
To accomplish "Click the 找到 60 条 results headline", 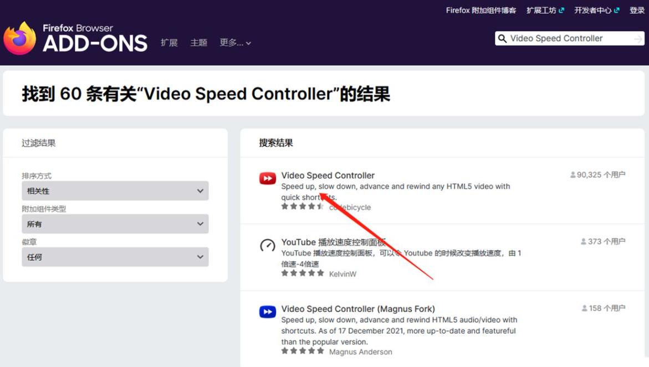I will click(x=206, y=94).
